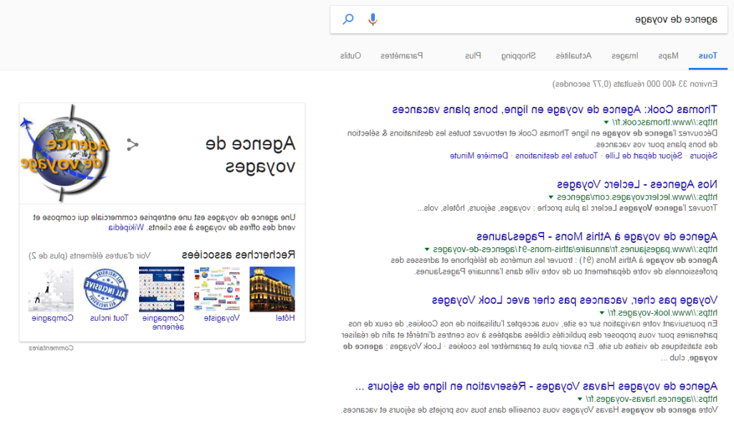
Task: Open 'Nos Agences - Leclerc Voyages' result
Action: [x=637, y=184]
